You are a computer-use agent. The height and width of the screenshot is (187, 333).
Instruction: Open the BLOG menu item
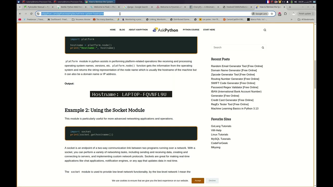click(122, 30)
